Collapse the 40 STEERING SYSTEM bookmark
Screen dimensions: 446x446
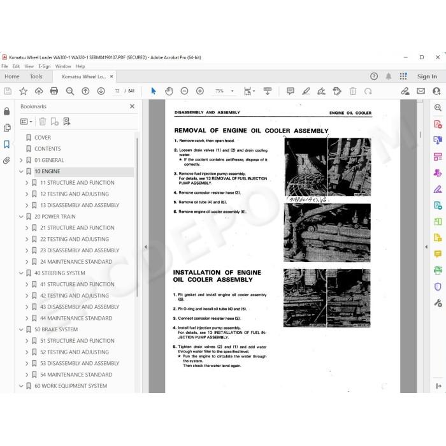pos(21,273)
